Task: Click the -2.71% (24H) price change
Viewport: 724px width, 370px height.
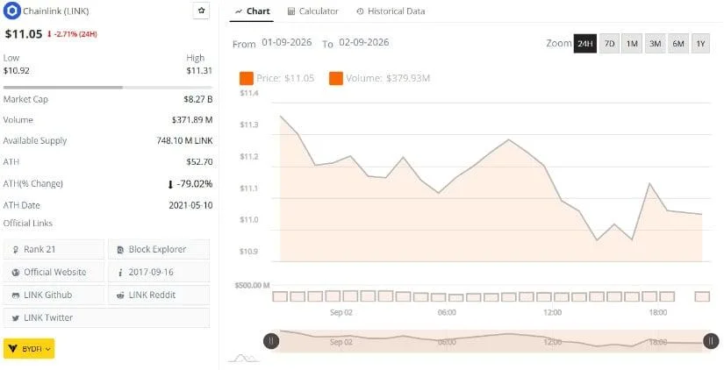Action: point(72,34)
